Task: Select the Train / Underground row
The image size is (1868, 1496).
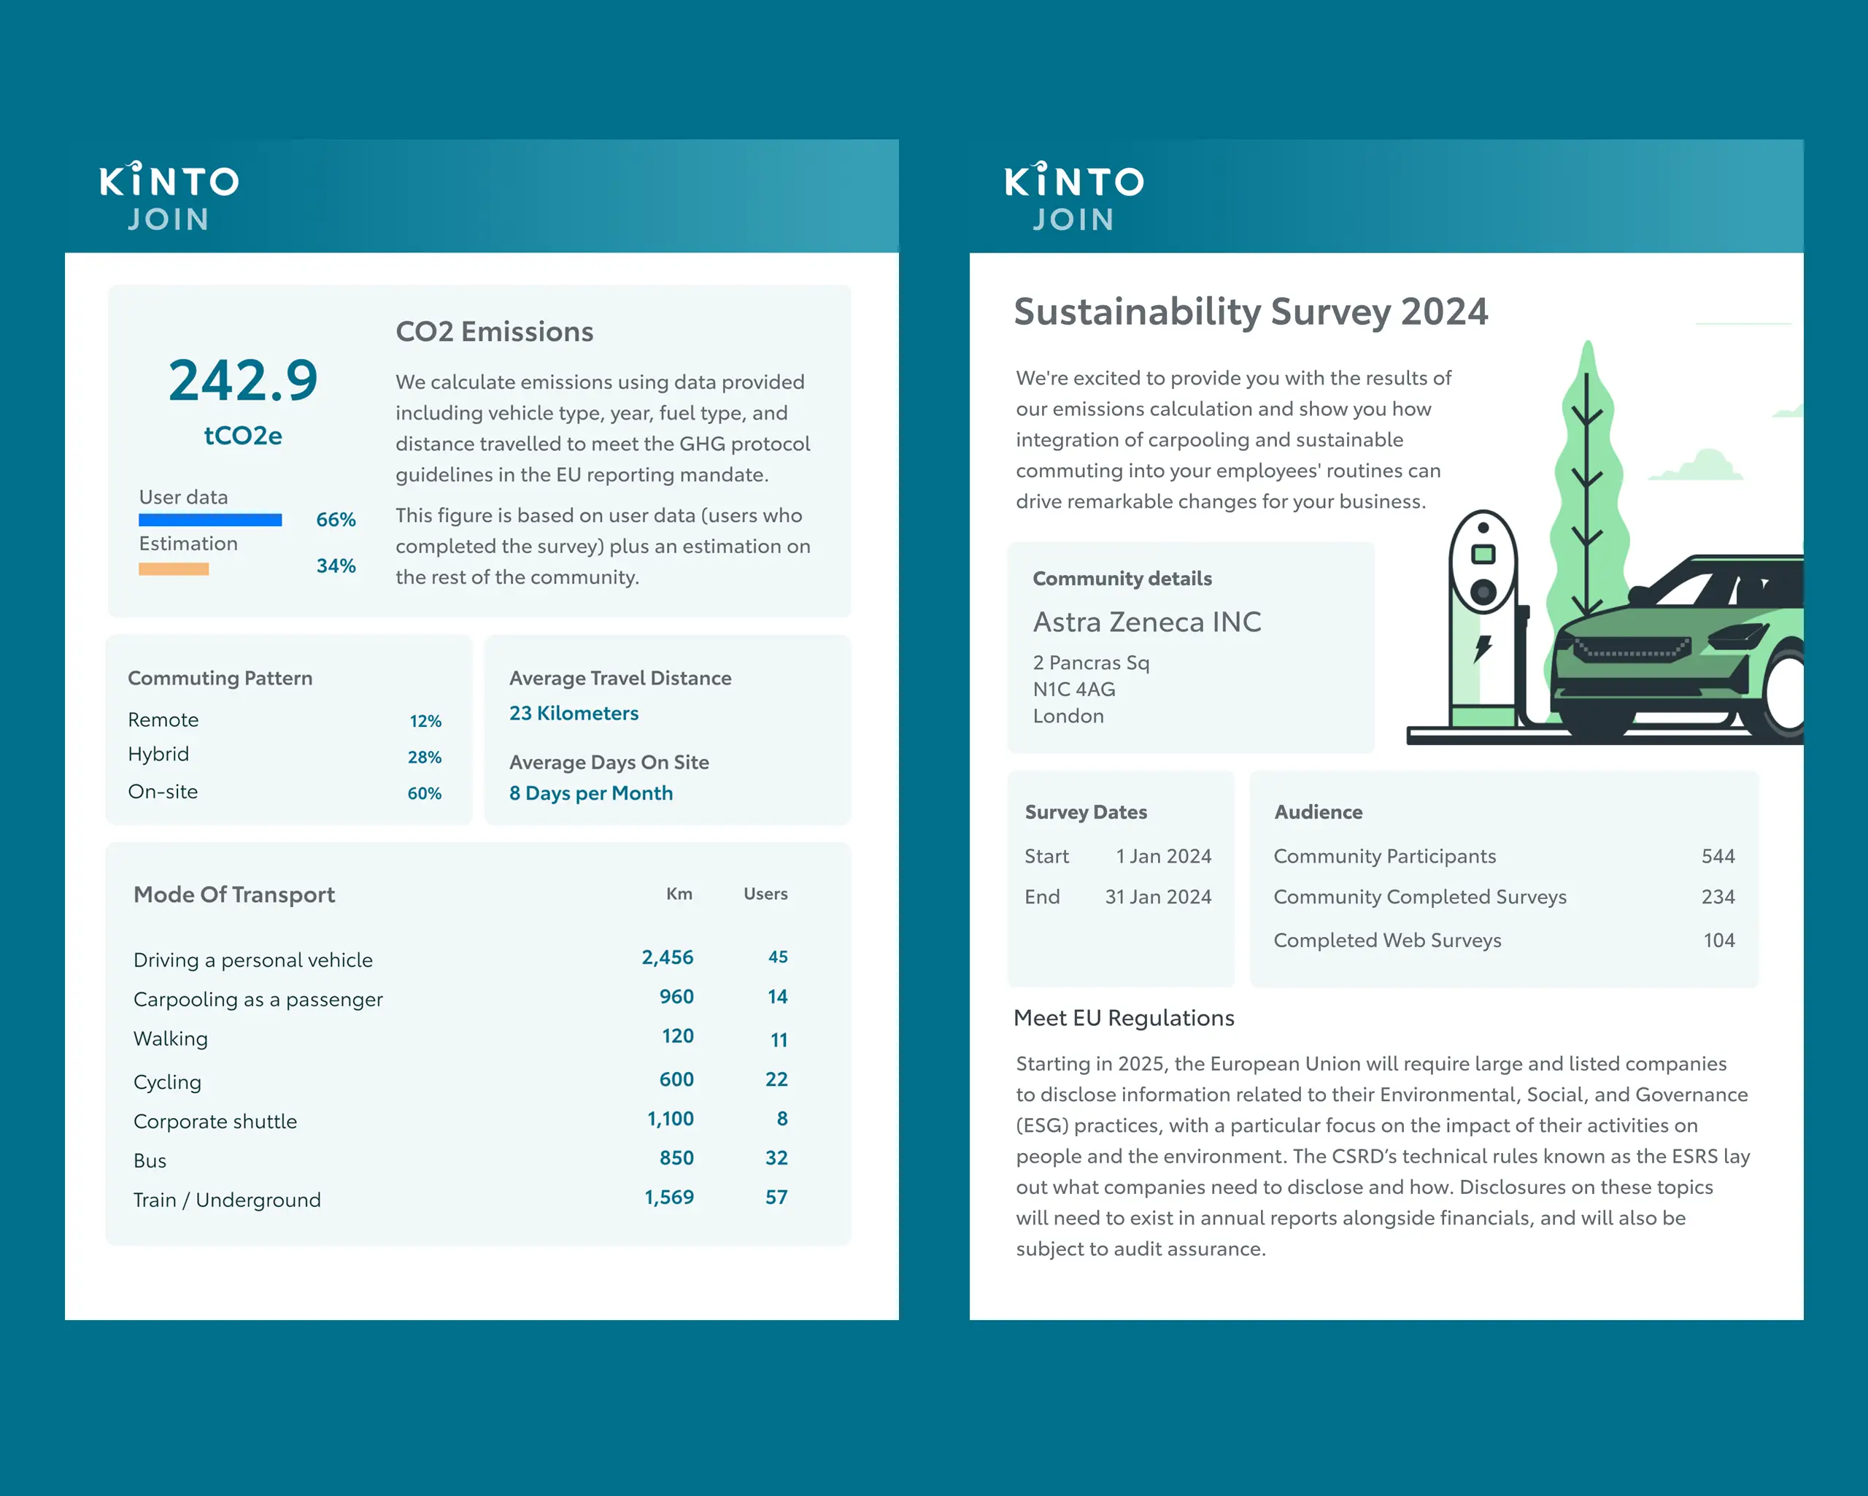Action: pos(227,1200)
